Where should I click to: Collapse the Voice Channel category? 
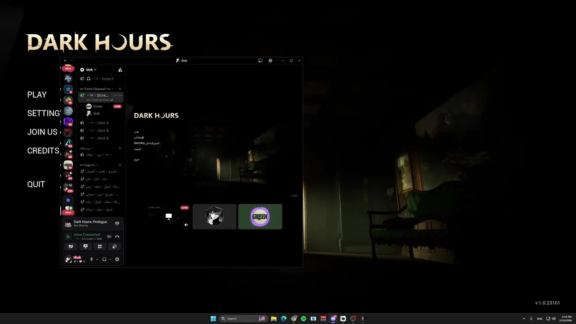97,89
